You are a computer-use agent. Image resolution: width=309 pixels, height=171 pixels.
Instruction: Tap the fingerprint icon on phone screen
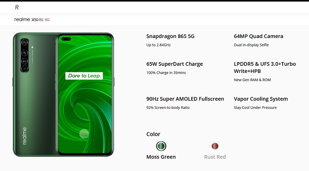pyautogui.click(x=84, y=134)
